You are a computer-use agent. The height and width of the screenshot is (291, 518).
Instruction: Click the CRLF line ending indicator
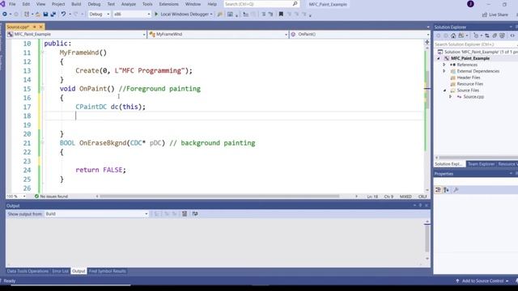click(x=422, y=196)
